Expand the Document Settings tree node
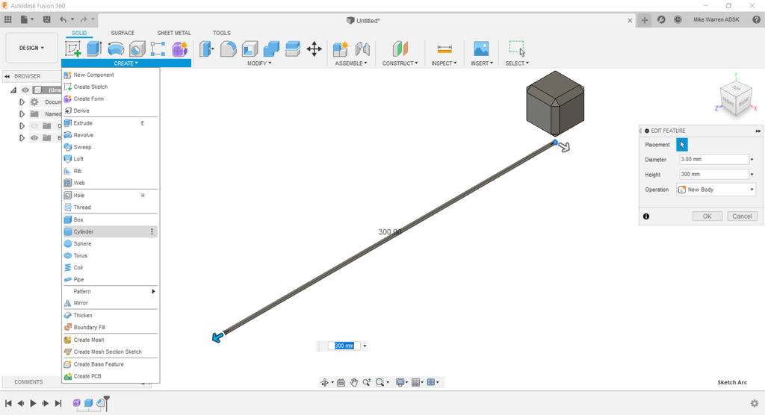The width and height of the screenshot is (765, 415). coord(22,102)
